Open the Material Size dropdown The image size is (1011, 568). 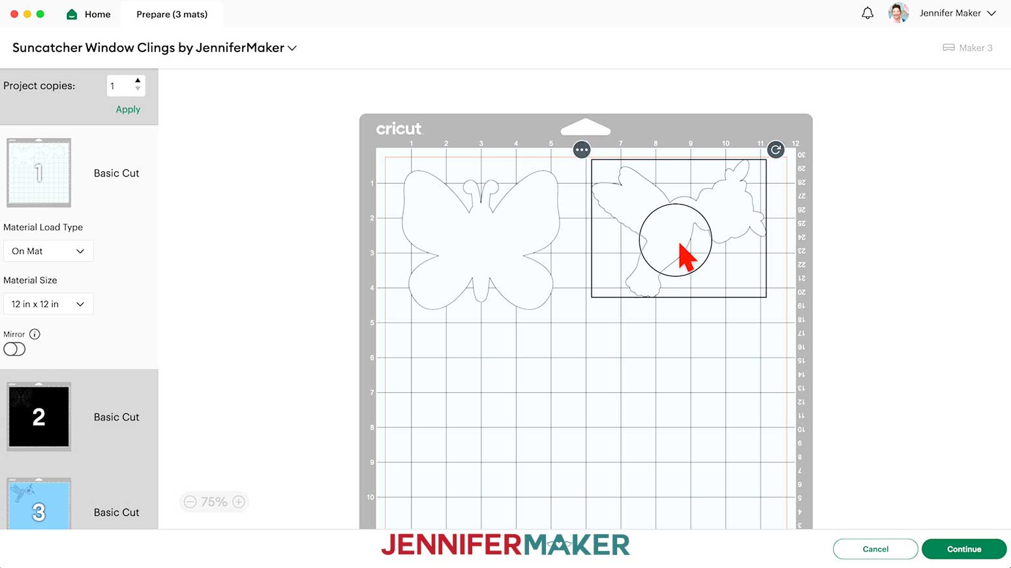[x=48, y=304]
